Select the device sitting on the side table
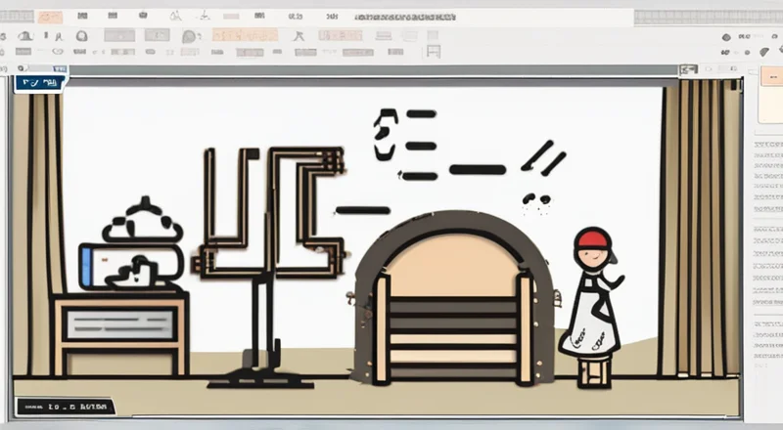Viewport: 783px width, 430px height. point(132,256)
